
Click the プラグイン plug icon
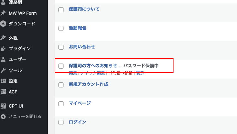[3, 49]
